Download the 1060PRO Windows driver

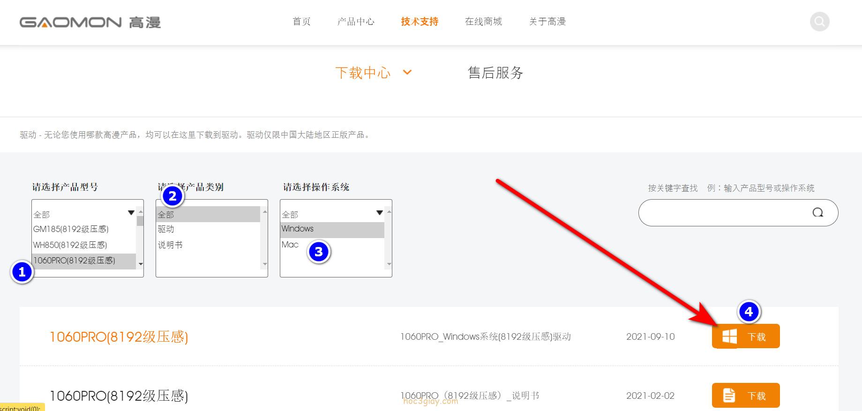point(746,336)
